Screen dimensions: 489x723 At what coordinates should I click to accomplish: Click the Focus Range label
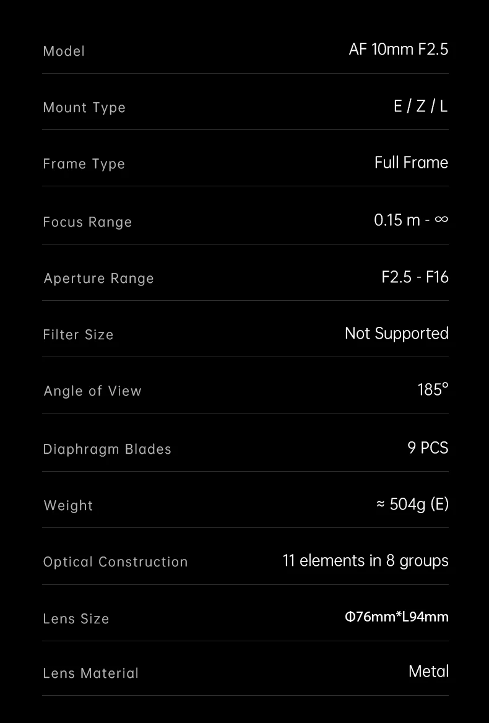87,222
